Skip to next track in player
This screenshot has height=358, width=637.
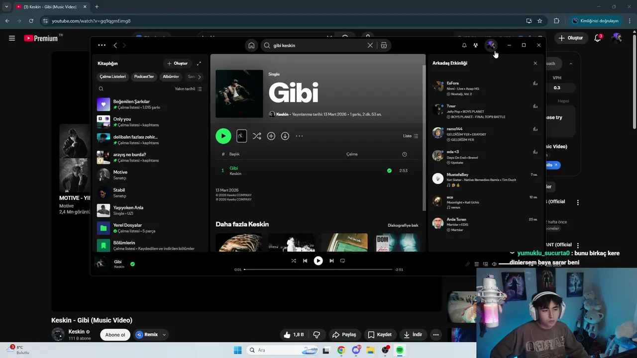[x=331, y=261]
